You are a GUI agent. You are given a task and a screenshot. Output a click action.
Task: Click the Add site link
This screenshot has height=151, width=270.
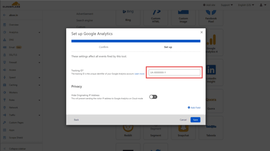(x=209, y=5)
